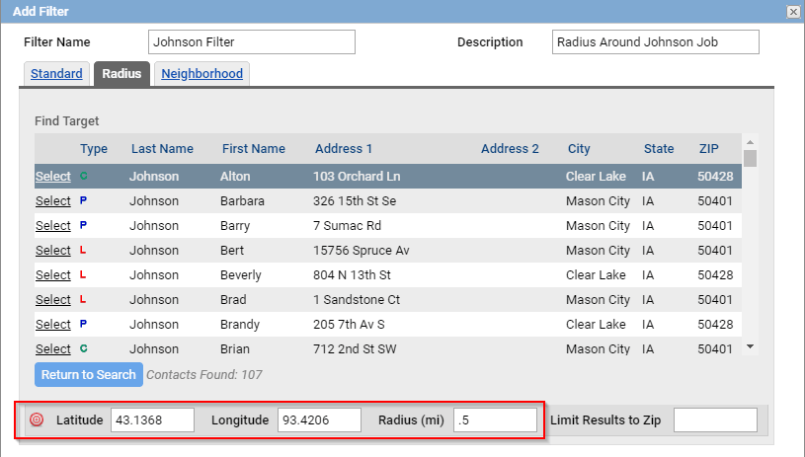The image size is (805, 457).
Task: Click the Filter Name input field
Action: click(x=252, y=42)
